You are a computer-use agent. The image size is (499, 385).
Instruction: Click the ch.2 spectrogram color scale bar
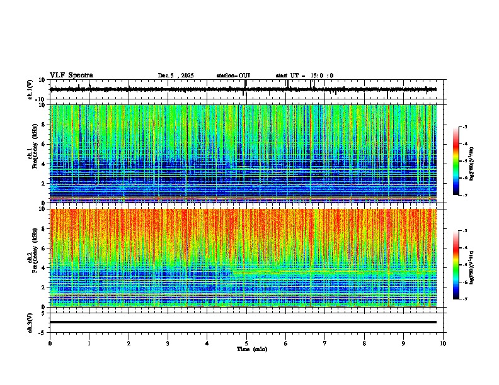(456, 265)
